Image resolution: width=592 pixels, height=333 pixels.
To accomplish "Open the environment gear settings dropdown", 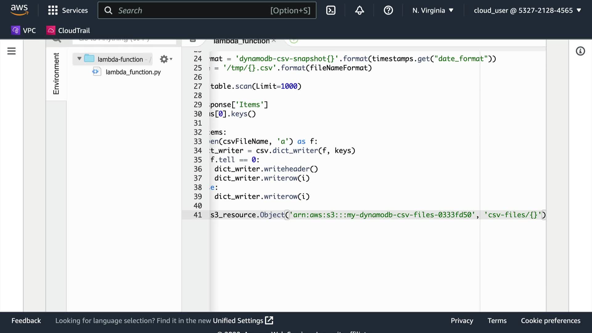I will [x=166, y=59].
